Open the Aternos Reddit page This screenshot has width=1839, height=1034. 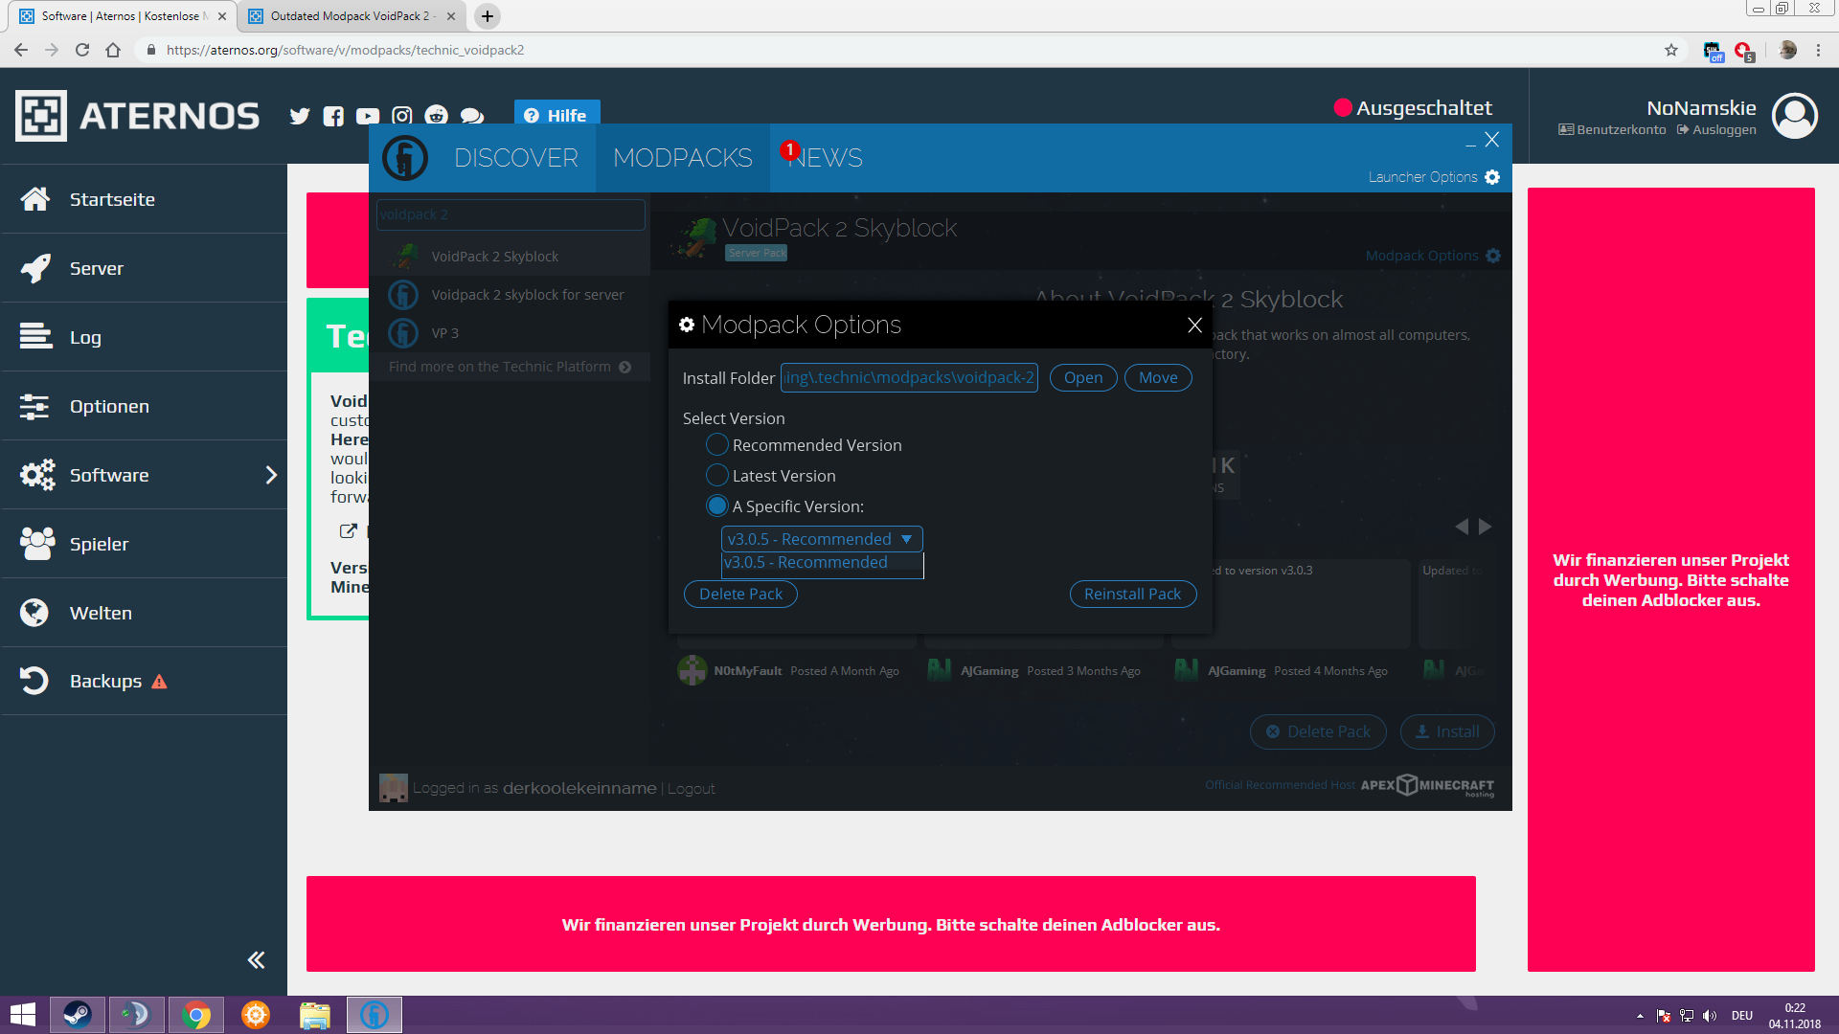[x=437, y=116]
